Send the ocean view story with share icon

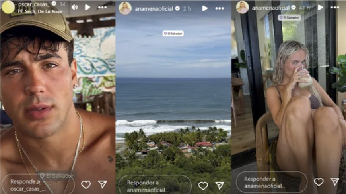(x=220, y=186)
